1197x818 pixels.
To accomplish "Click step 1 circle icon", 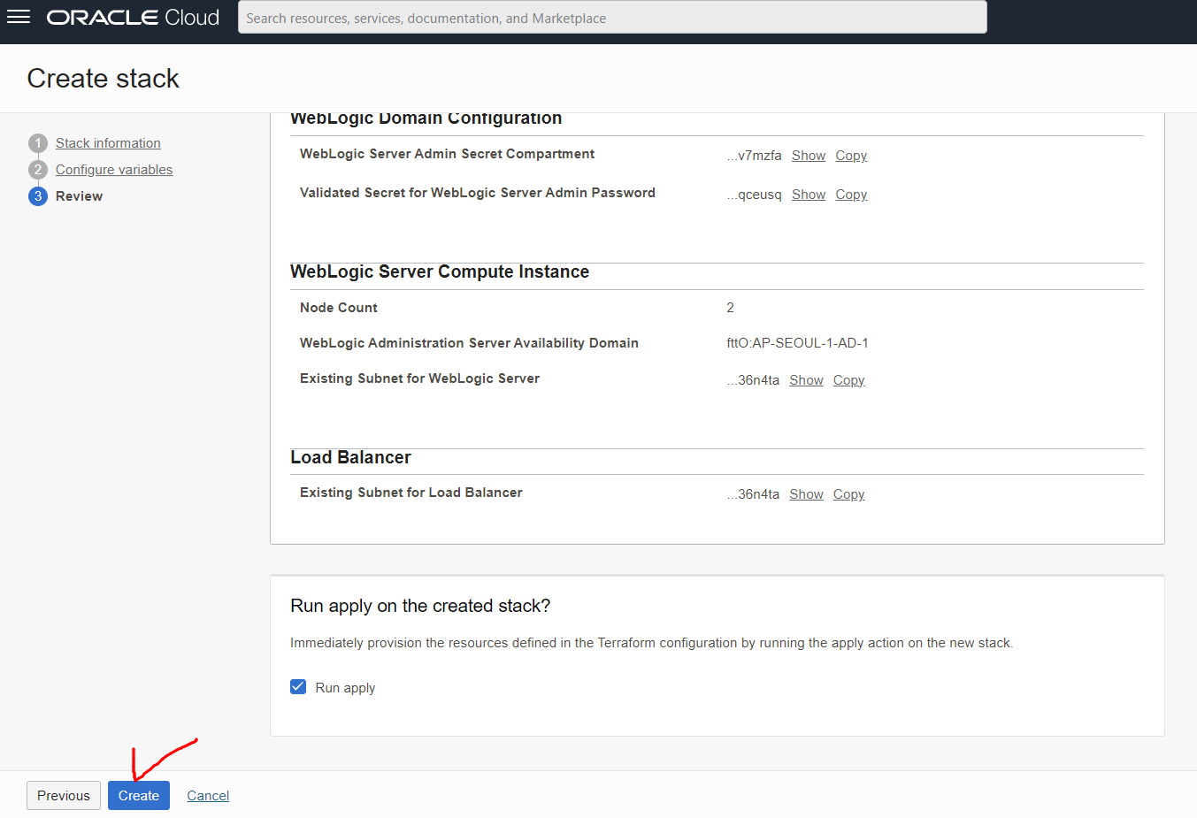I will click(38, 143).
